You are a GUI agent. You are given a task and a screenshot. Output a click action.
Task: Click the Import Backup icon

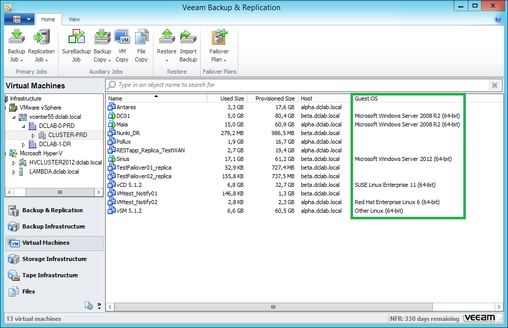click(x=188, y=38)
